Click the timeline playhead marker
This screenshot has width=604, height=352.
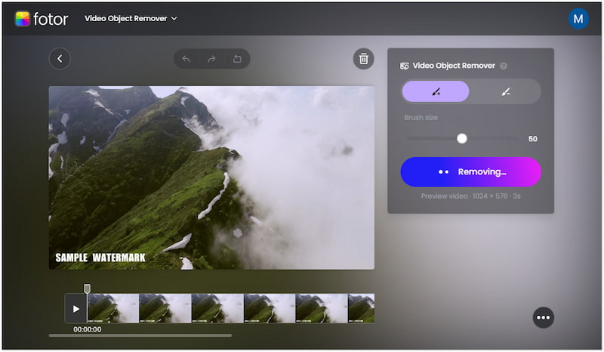(87, 289)
